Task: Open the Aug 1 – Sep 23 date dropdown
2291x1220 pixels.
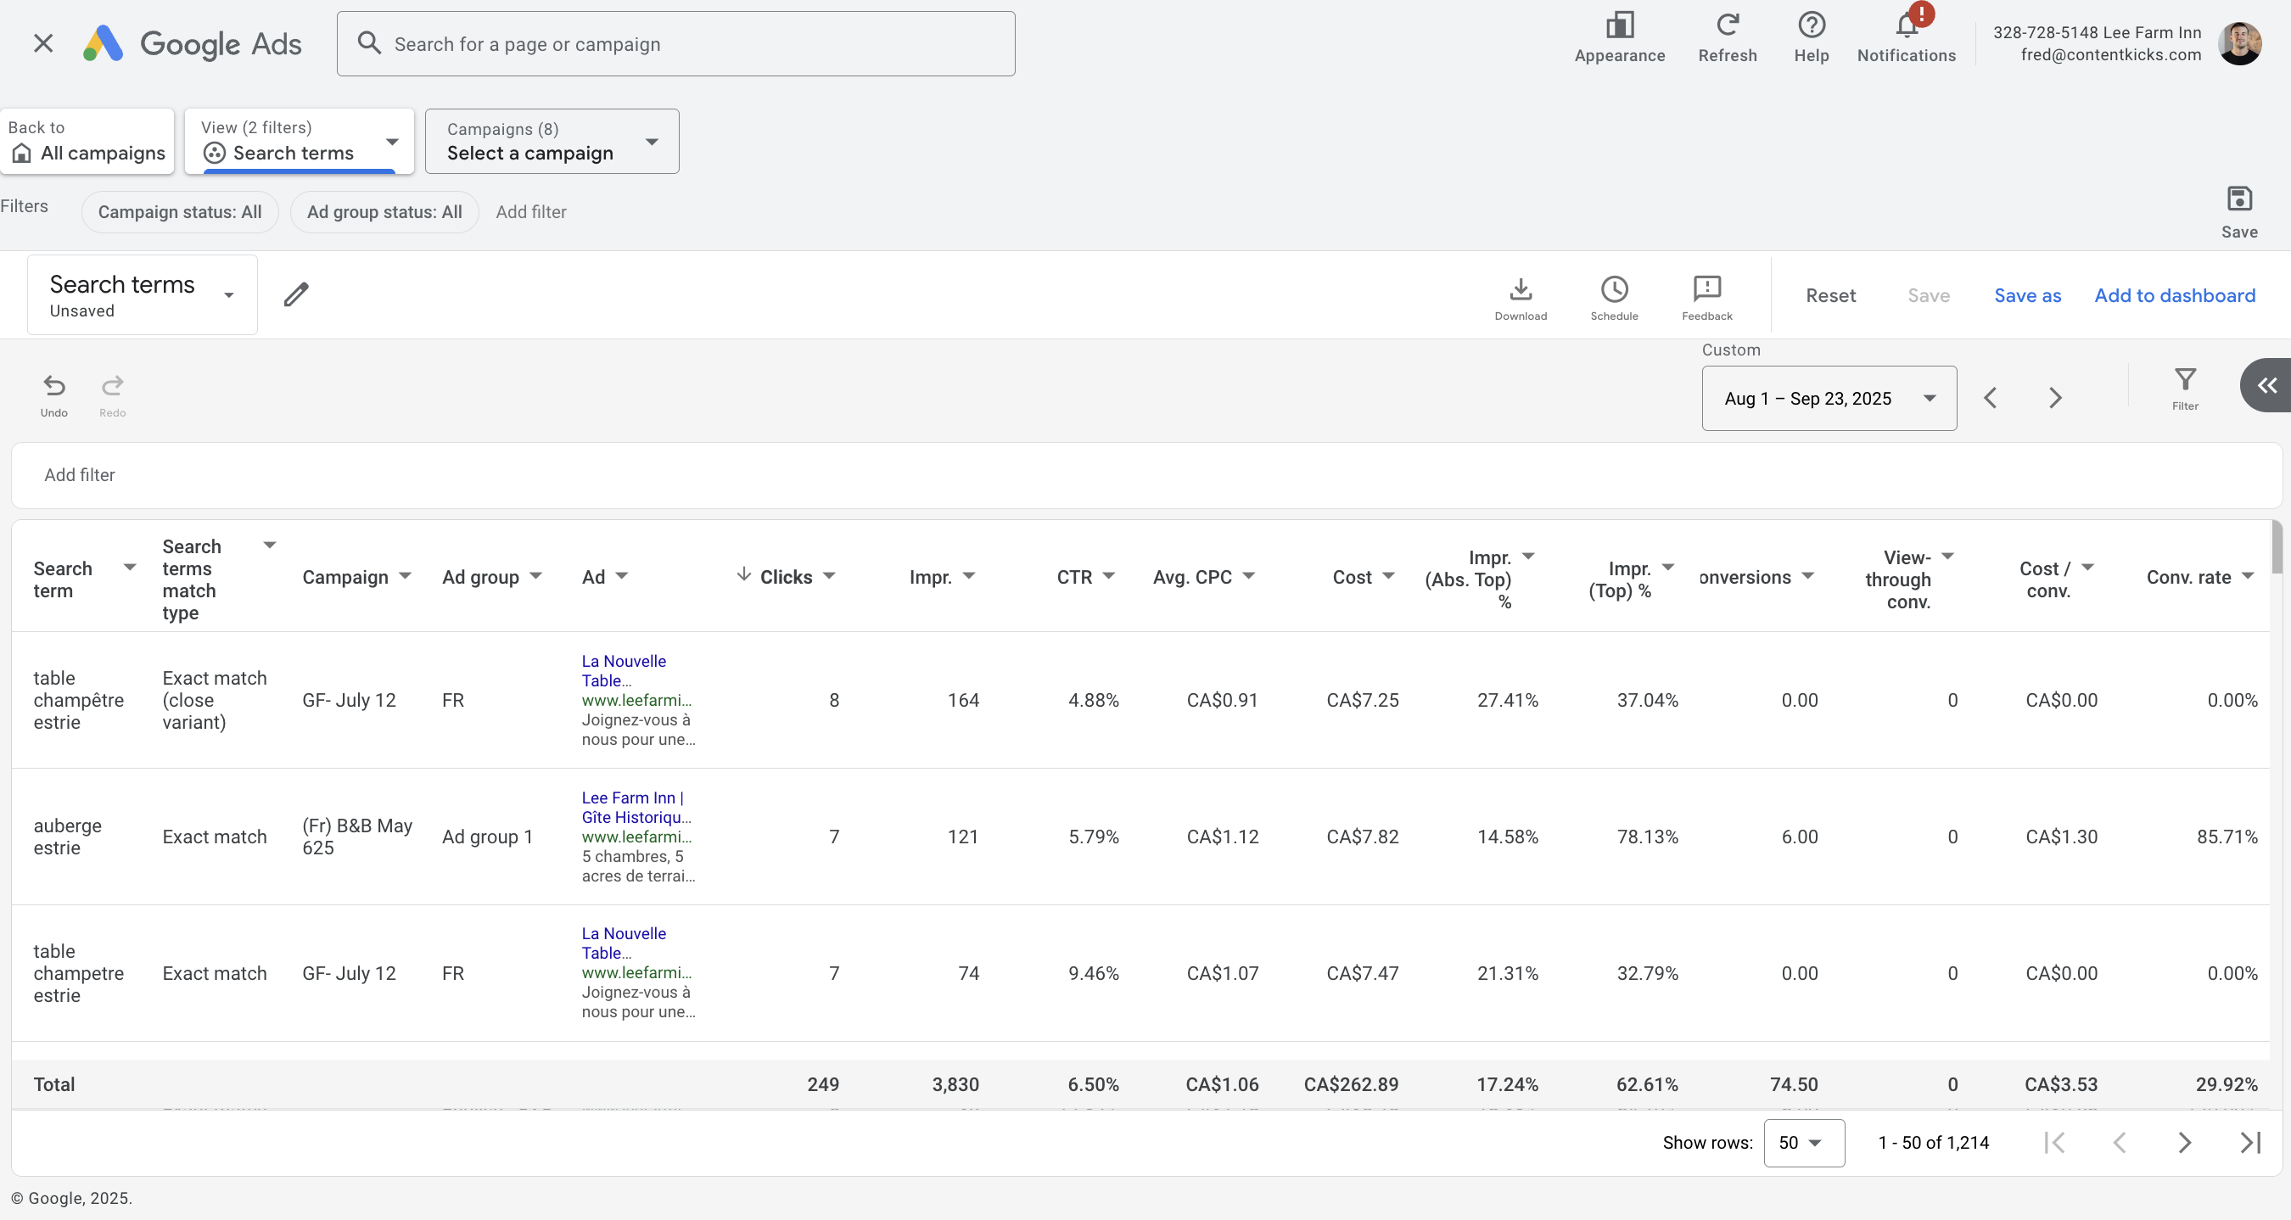Action: (x=1829, y=399)
